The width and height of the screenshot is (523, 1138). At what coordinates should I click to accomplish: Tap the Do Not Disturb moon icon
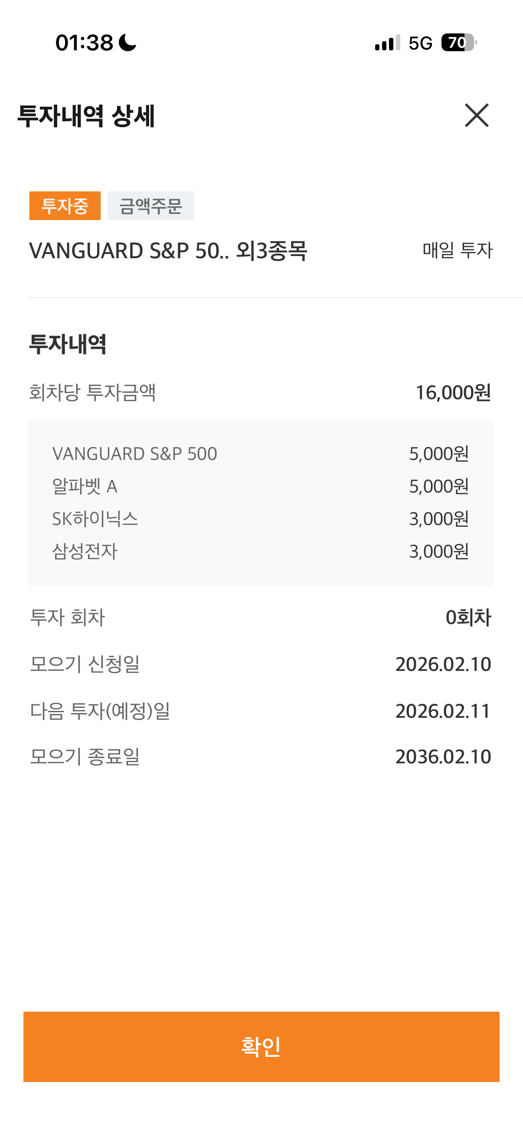point(127,43)
